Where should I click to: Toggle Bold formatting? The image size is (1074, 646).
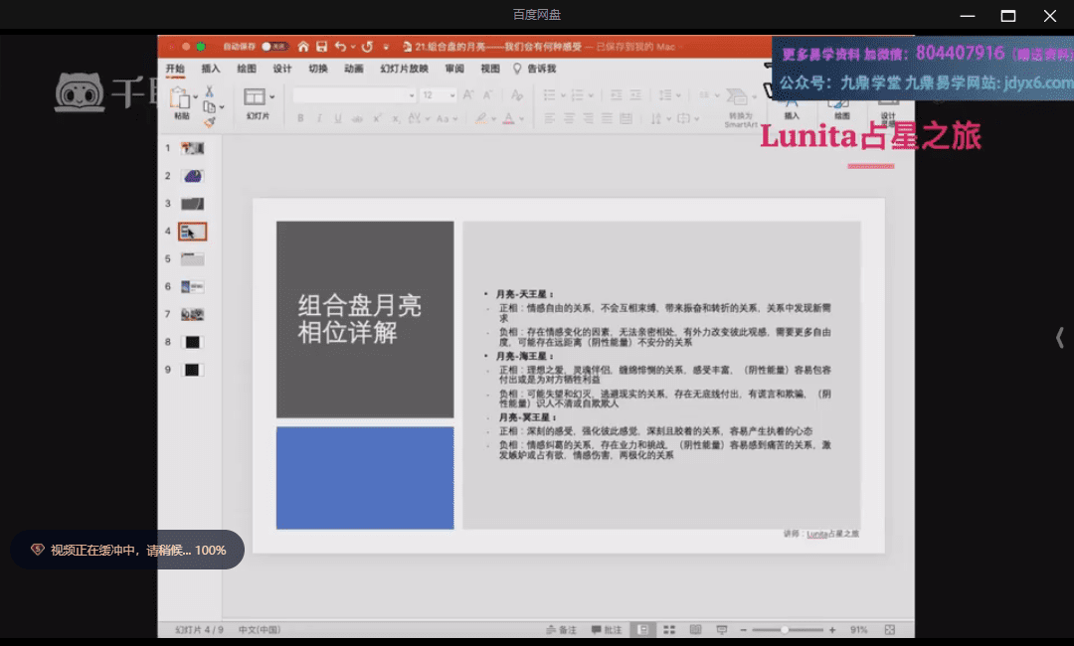coord(300,119)
